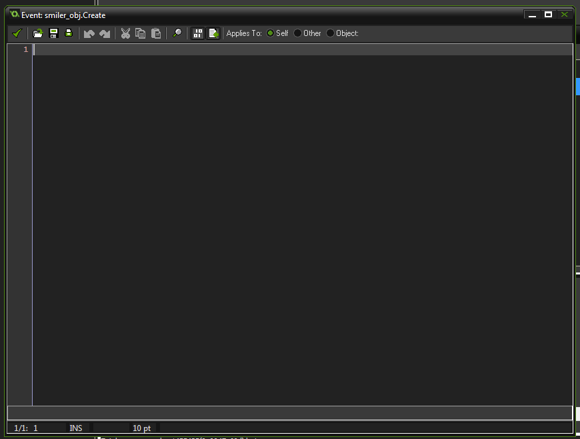The width and height of the screenshot is (580, 439).
Task: Click inside the code editor area
Action: click(x=303, y=224)
